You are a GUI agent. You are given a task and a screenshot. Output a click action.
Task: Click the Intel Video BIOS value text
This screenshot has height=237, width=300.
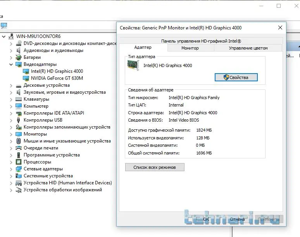pos(184,120)
